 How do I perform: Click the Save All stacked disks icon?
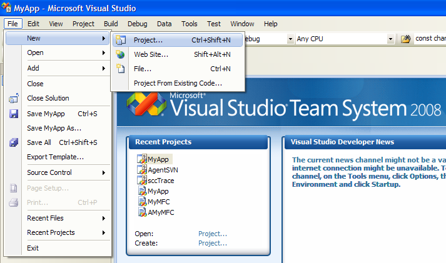14,142
